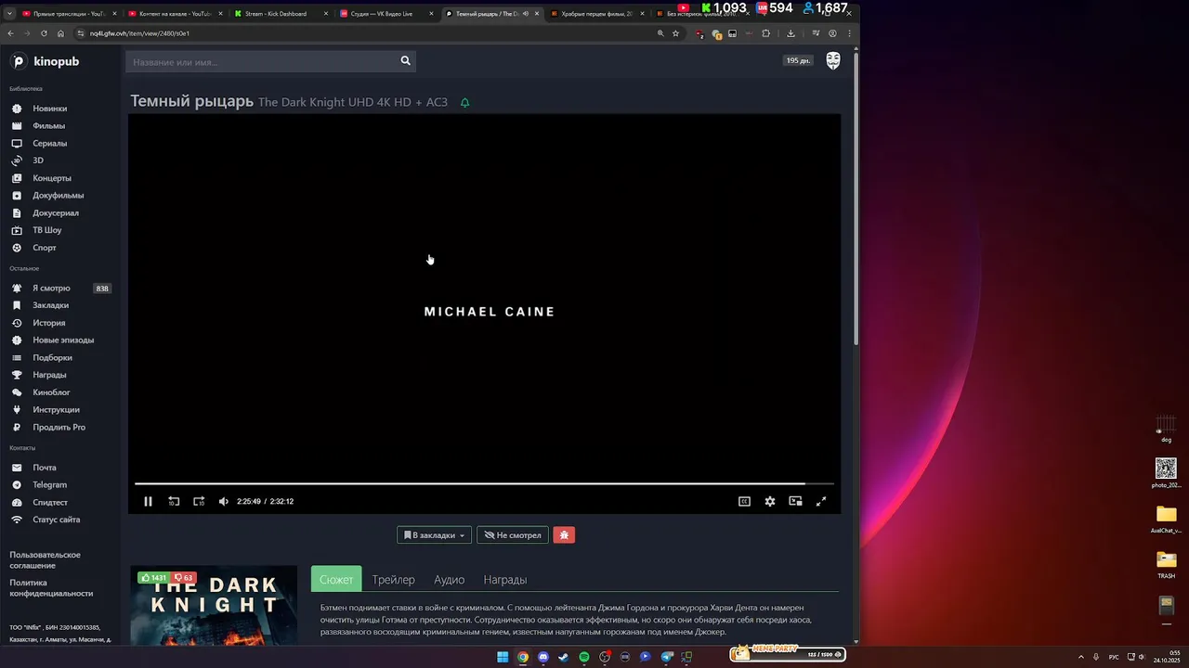Click the Киноблог chat icon
The width and height of the screenshot is (1189, 668).
click(17, 392)
